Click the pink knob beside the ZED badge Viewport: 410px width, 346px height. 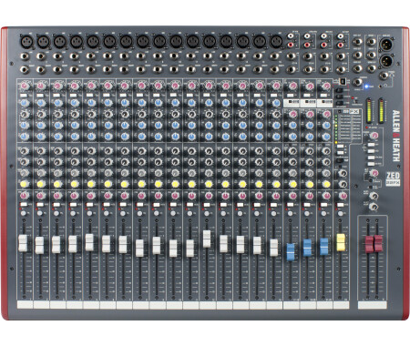click(x=374, y=173)
